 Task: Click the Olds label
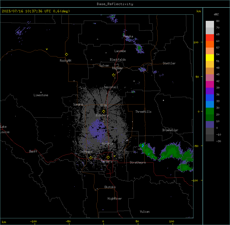104,105
